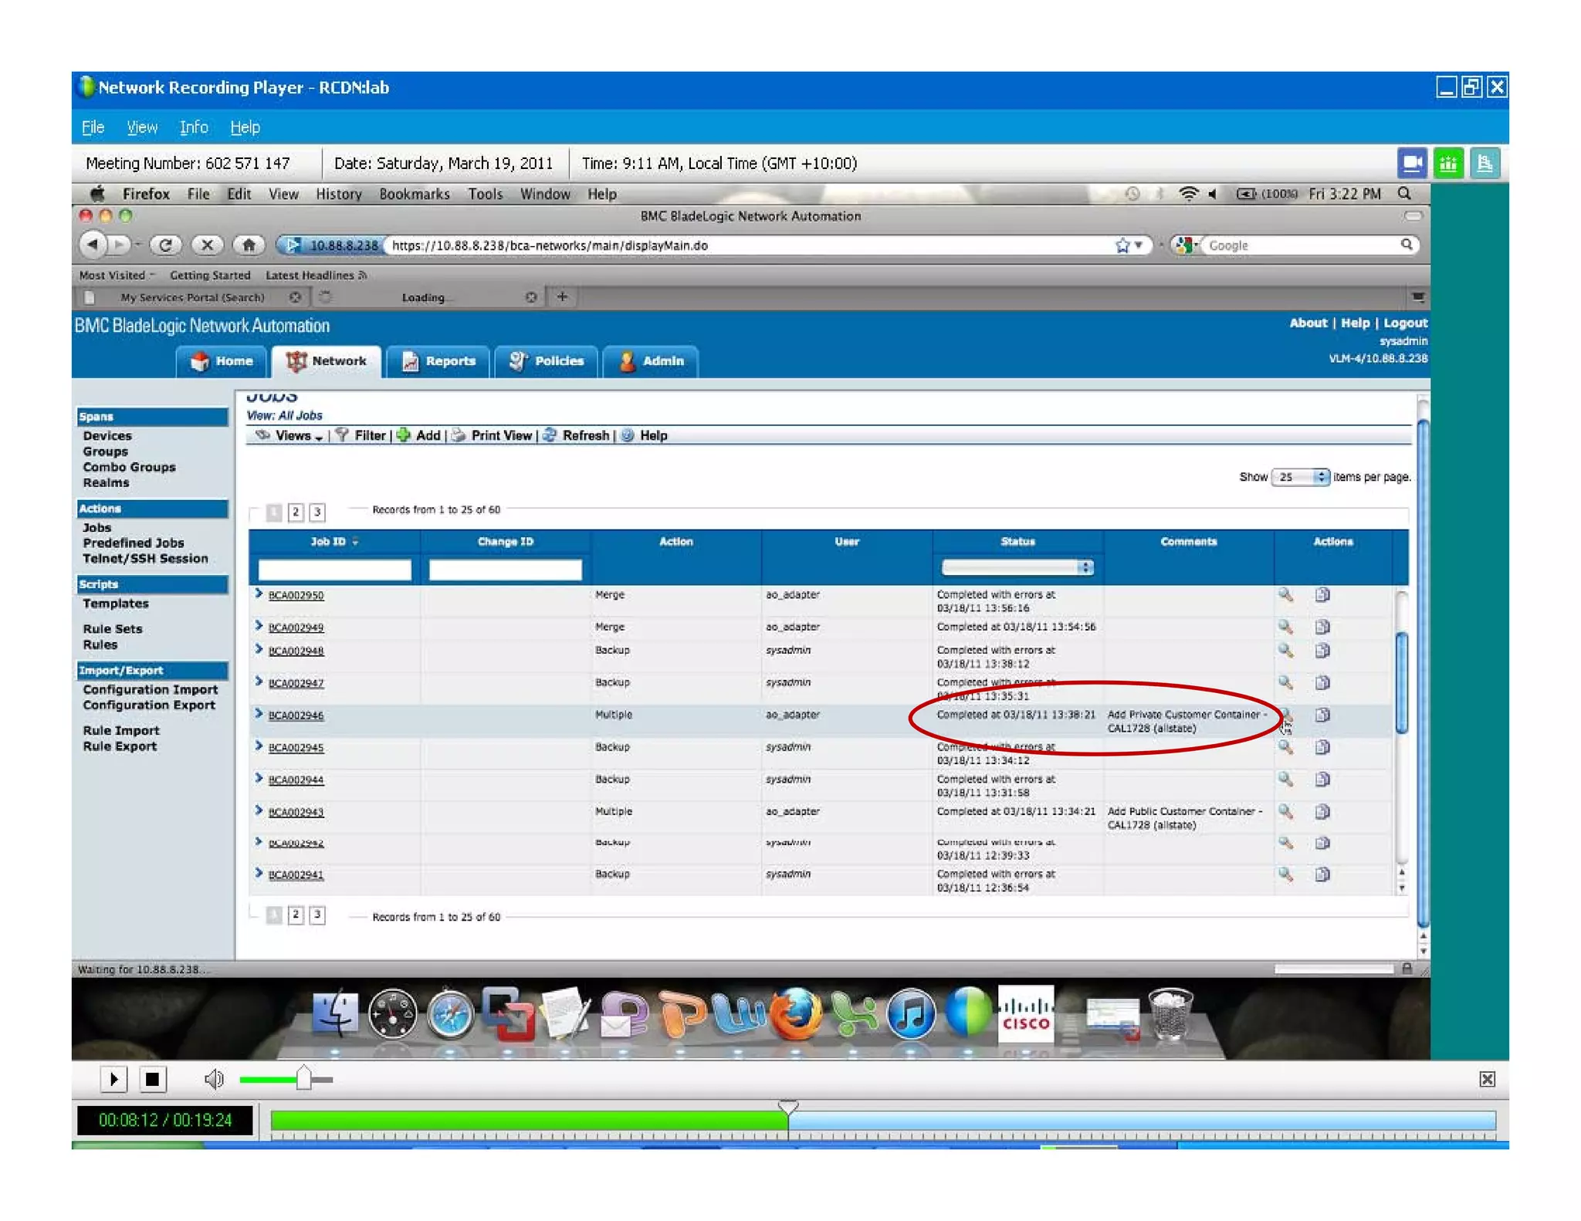Adjust the volume slider handle
The width and height of the screenshot is (1581, 1221).
click(x=303, y=1077)
